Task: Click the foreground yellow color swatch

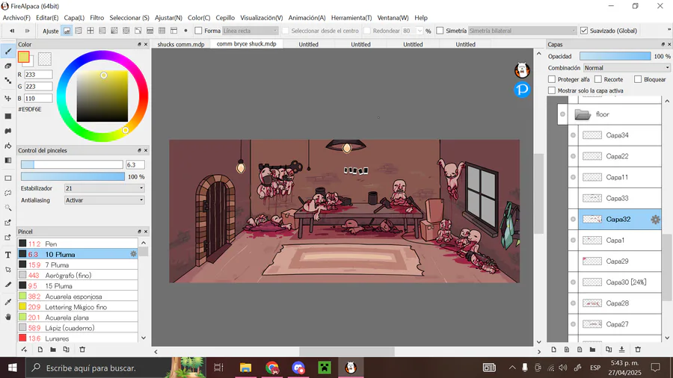Action: pos(24,57)
